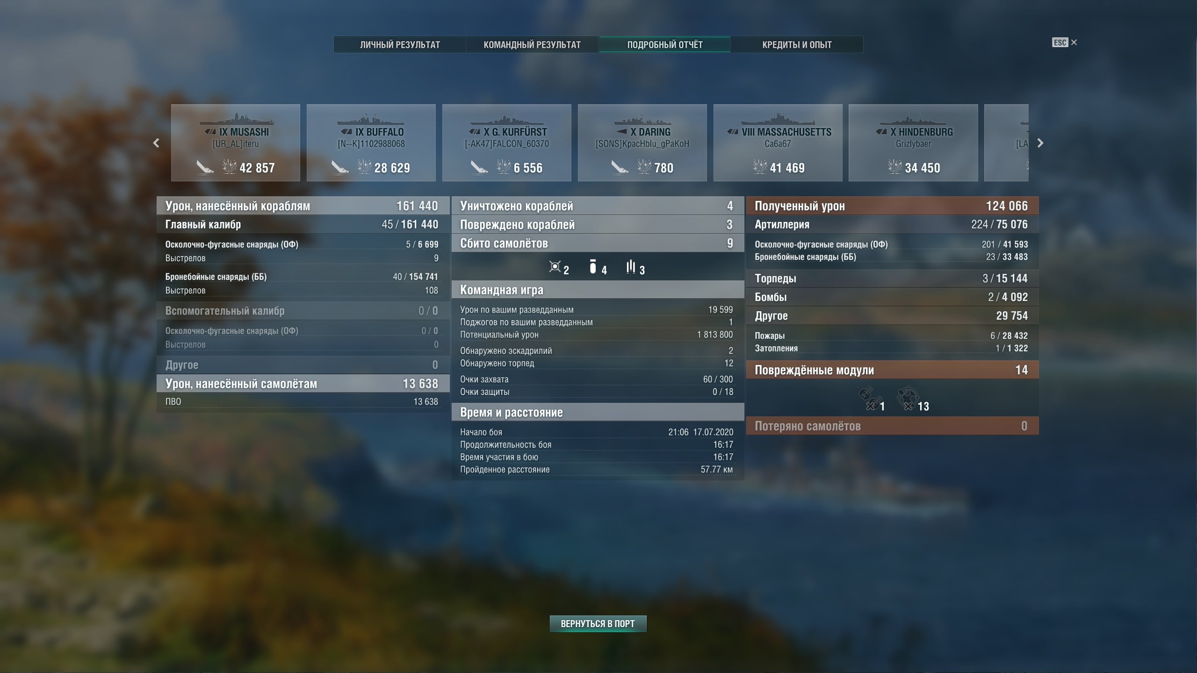Open the Личный результат tab

[x=400, y=44]
